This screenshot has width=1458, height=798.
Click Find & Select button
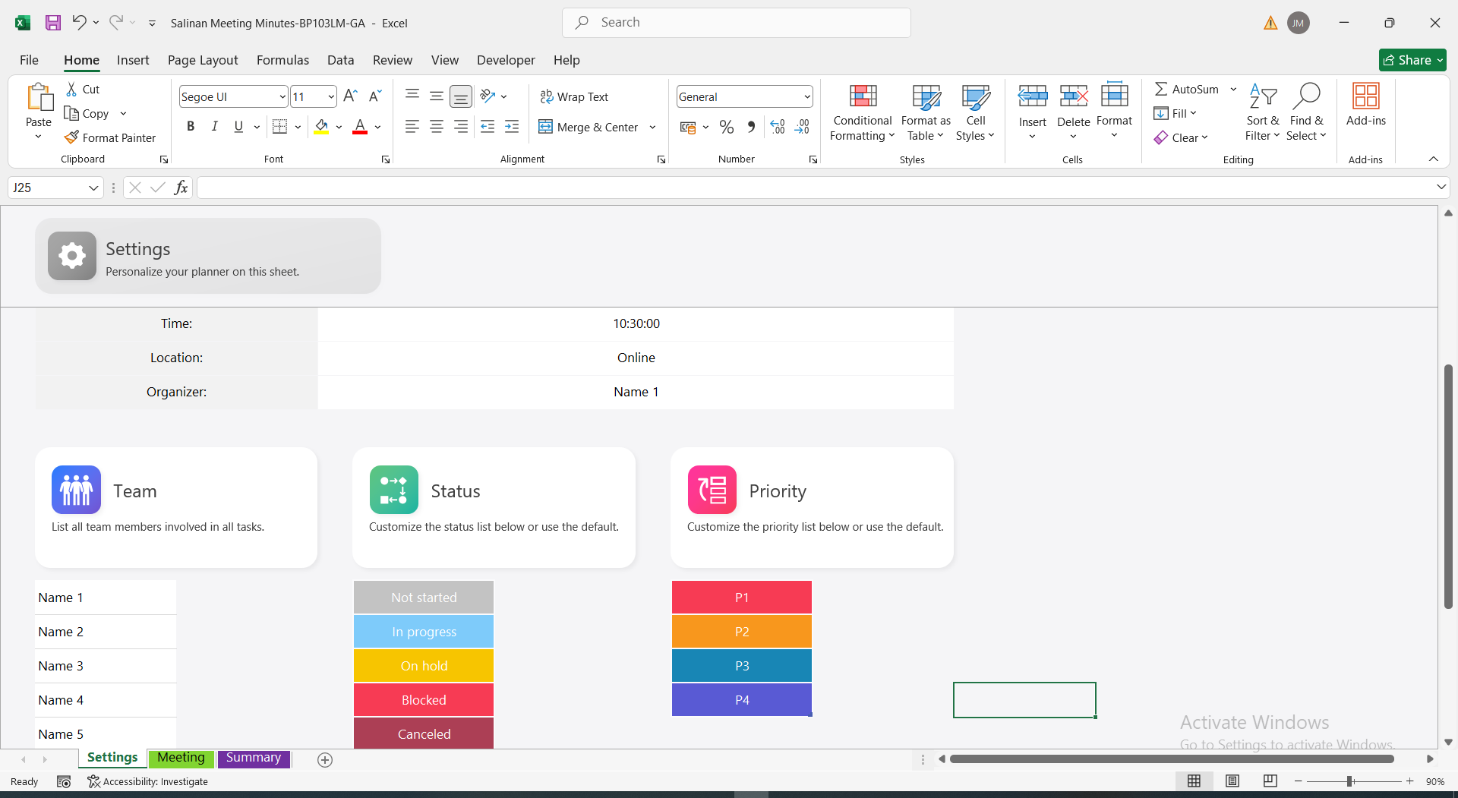click(x=1306, y=112)
